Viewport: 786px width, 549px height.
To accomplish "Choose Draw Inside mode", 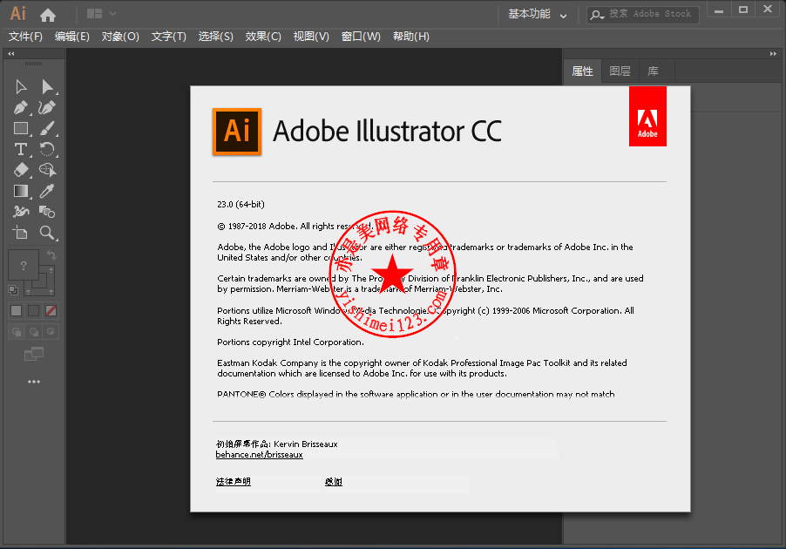I will click(x=51, y=332).
